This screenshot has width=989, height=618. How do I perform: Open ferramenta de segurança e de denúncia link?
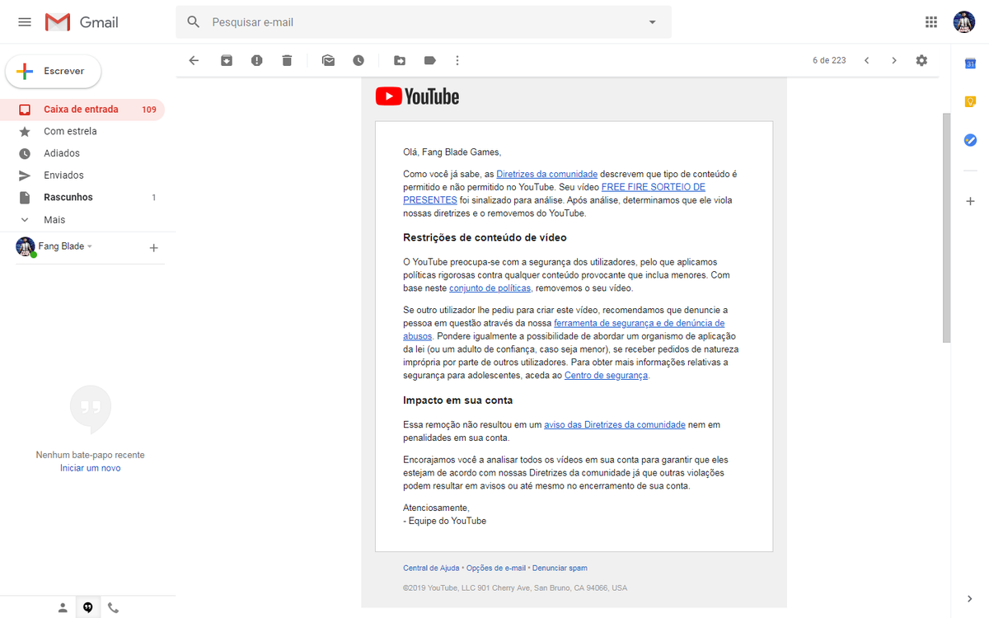(x=564, y=330)
